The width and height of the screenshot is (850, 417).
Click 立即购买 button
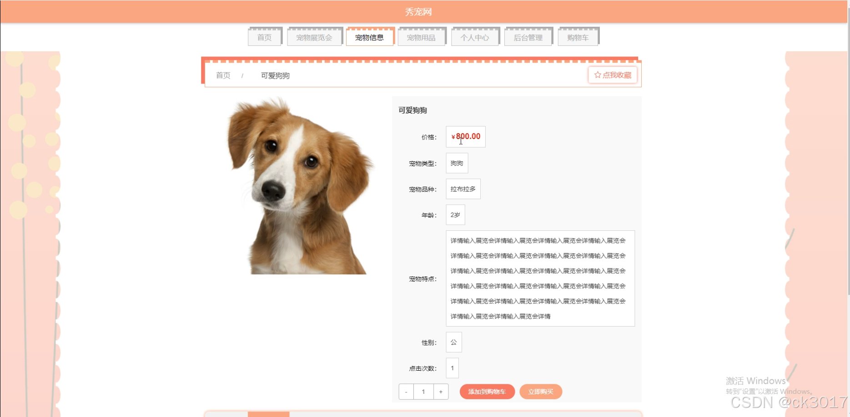point(541,392)
